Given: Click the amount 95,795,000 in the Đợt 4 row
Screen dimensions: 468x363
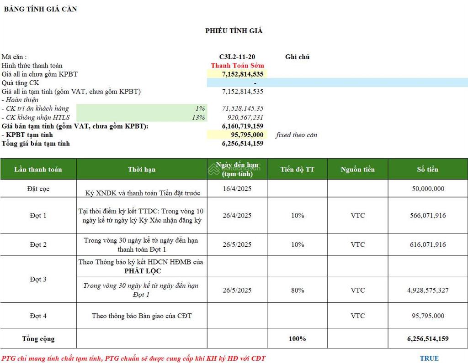Looking at the screenshot, I should 428,316.
